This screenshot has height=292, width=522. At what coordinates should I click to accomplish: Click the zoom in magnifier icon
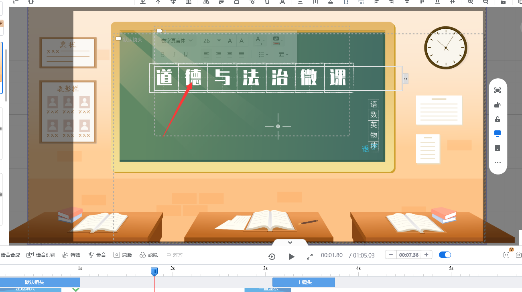click(x=471, y=2)
